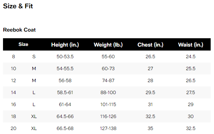Click chest value 29.5
The height and width of the screenshot is (134, 214).
150,92
